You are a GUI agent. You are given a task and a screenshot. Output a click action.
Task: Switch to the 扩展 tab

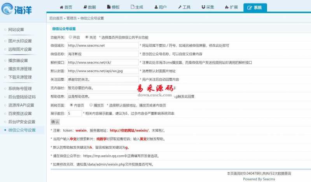231,7
